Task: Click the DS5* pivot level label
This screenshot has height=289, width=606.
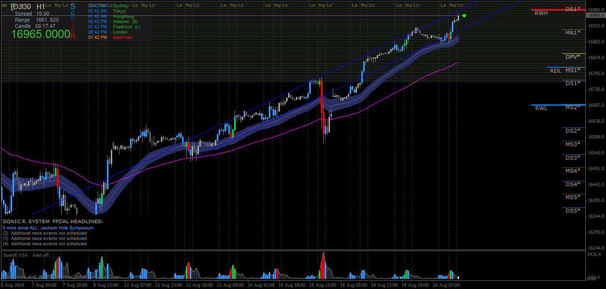Action: (573, 211)
